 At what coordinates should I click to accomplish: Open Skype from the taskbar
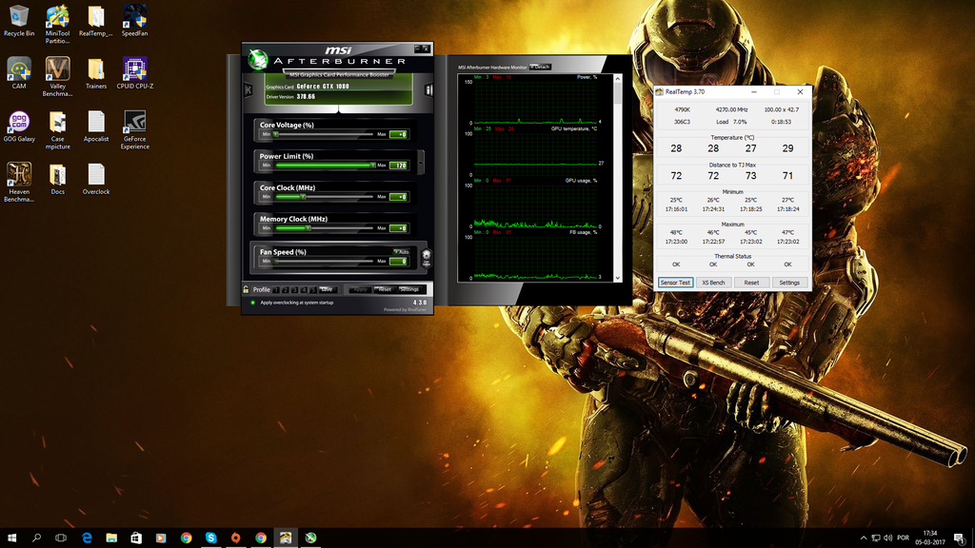click(x=210, y=538)
